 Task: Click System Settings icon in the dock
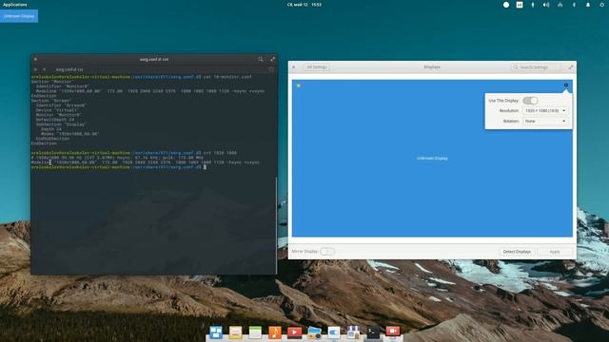[x=334, y=332]
